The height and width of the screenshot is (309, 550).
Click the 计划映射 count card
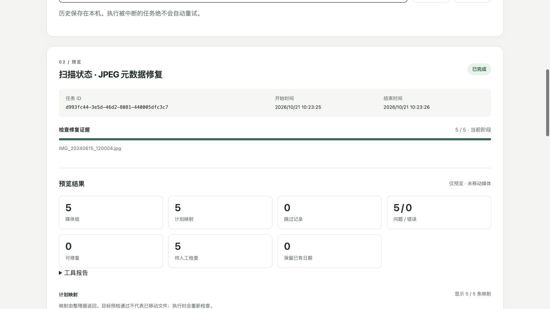coord(220,212)
